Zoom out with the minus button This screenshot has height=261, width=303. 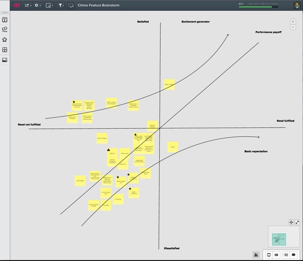coord(293,27)
